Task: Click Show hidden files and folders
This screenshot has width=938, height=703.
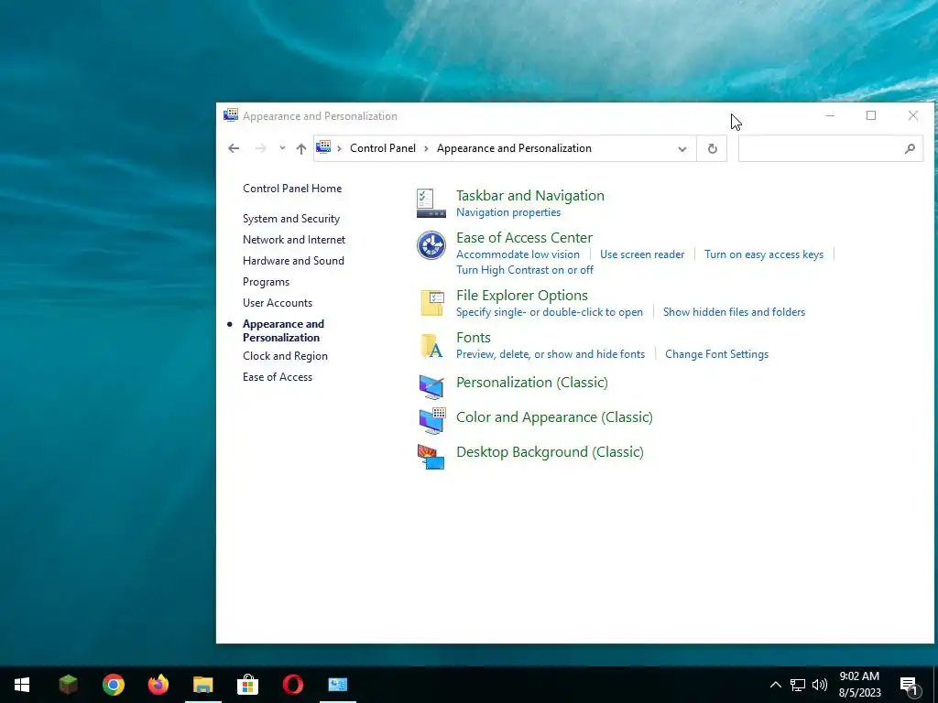Action: (x=734, y=312)
